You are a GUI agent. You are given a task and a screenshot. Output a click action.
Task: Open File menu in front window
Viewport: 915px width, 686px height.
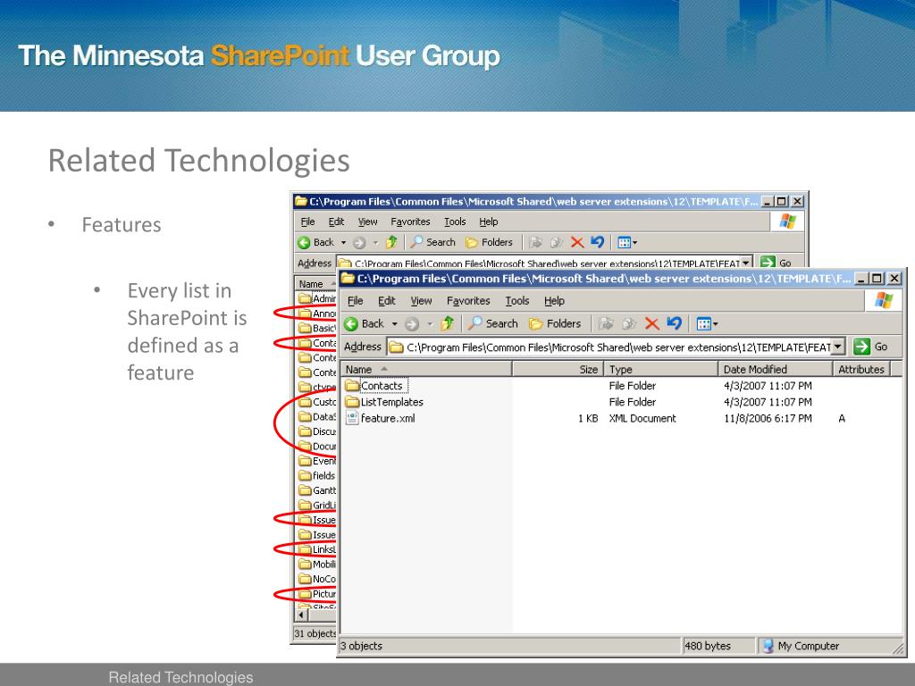click(356, 300)
